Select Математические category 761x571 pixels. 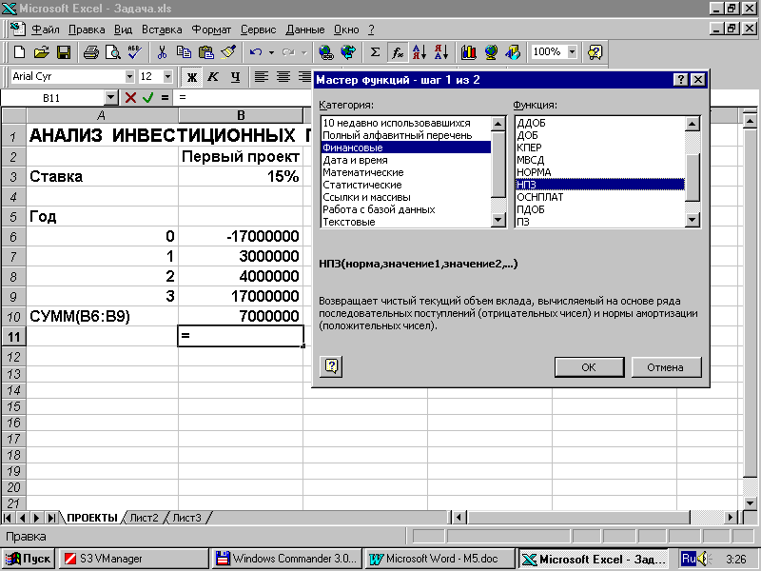[406, 172]
